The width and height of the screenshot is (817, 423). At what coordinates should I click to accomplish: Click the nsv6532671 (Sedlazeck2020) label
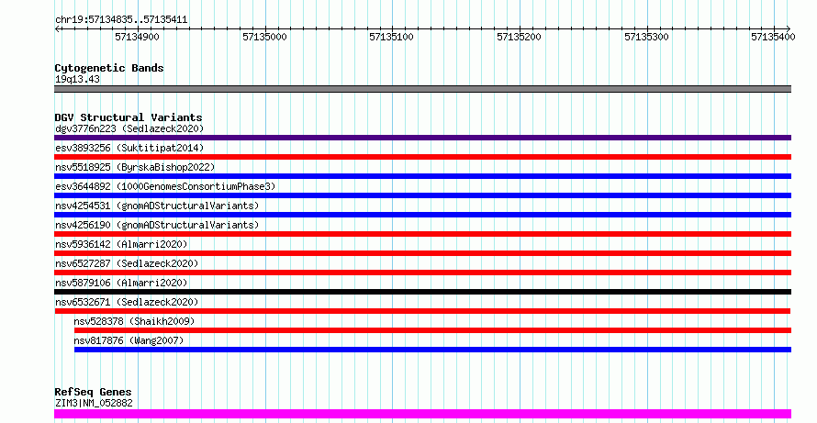(x=127, y=302)
